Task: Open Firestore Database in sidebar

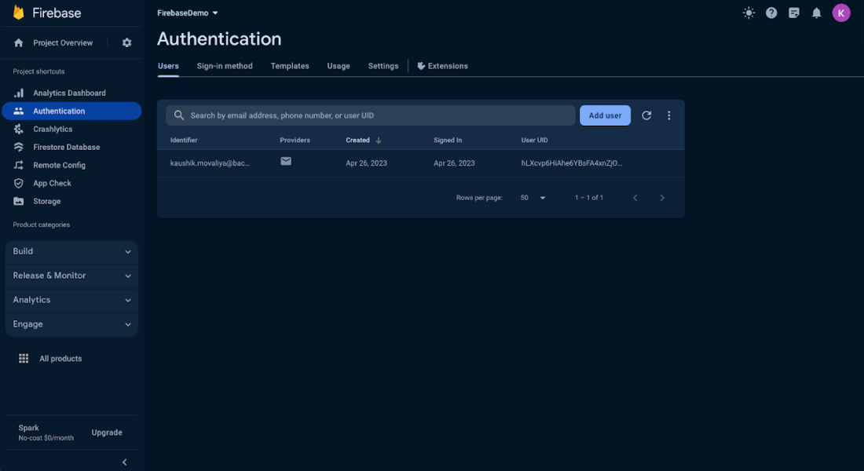Action: (67, 147)
